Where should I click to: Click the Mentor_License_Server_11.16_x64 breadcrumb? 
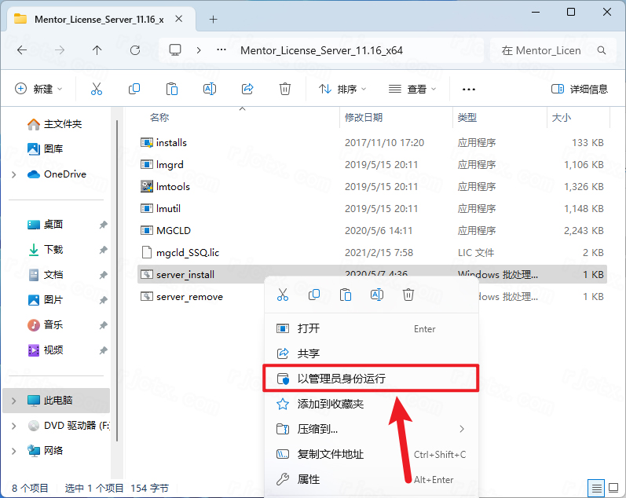[x=321, y=50]
